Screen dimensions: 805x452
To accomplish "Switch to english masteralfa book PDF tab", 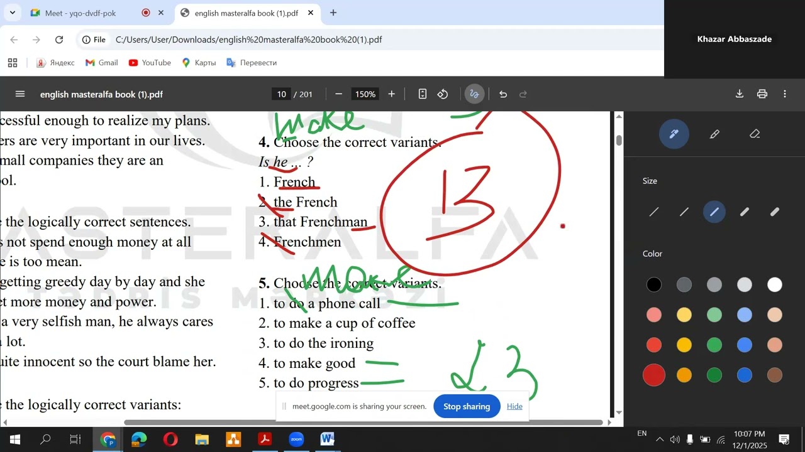I will pos(246,13).
